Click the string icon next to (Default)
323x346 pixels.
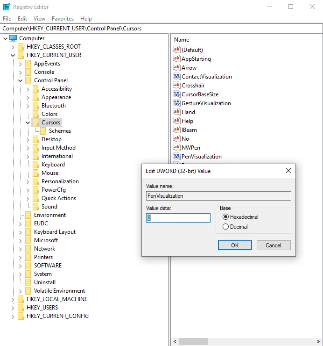pyautogui.click(x=177, y=50)
